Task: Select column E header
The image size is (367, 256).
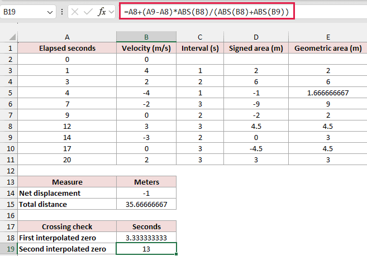Action: click(328, 37)
